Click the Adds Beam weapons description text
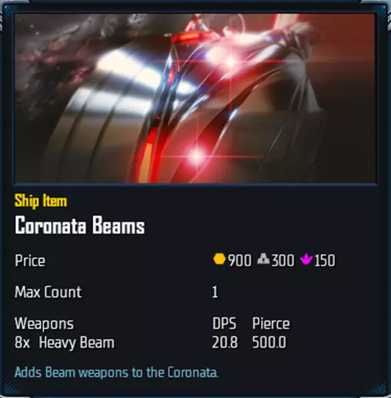This screenshot has height=398, width=391. click(116, 373)
